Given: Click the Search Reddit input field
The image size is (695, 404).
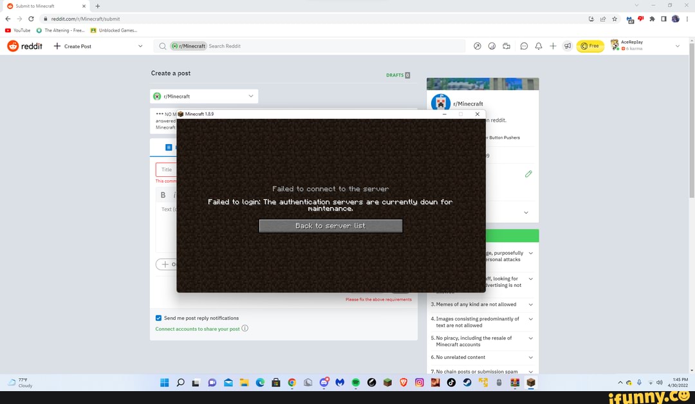Looking at the screenshot, I should pyautogui.click(x=322, y=46).
